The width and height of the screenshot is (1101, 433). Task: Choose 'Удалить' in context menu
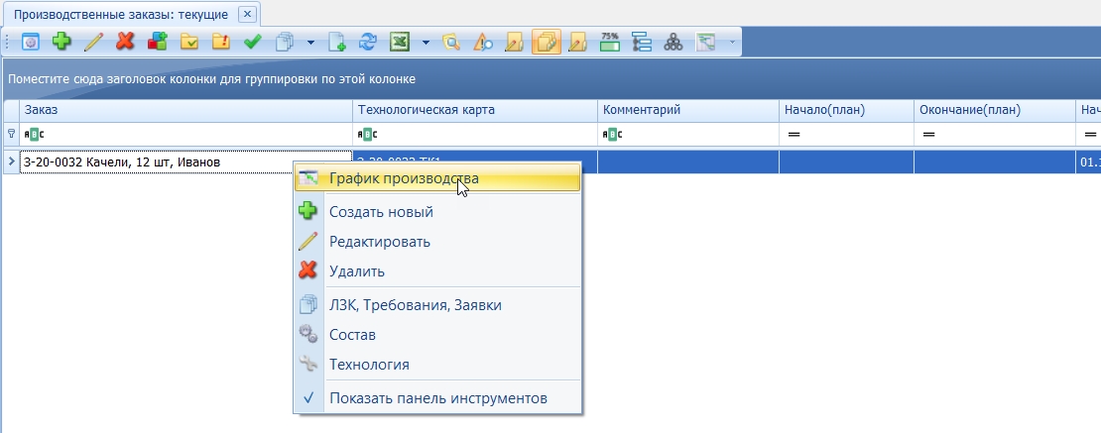coord(437,271)
